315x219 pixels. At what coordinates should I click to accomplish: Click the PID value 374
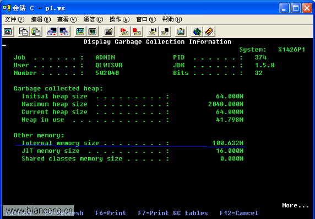(260, 57)
